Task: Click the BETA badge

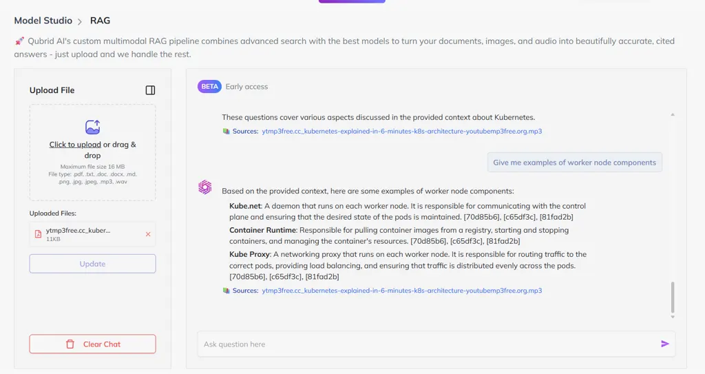Action: [209, 86]
